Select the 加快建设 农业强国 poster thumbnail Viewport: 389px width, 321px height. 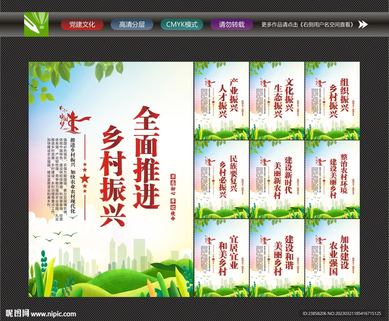(x=332, y=258)
